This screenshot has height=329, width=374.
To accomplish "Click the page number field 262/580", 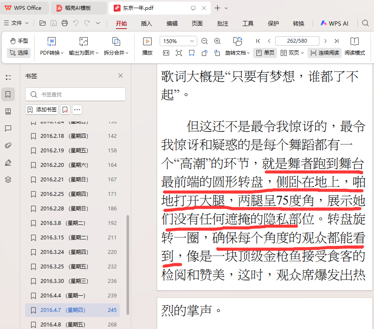I will pyautogui.click(x=297, y=41).
